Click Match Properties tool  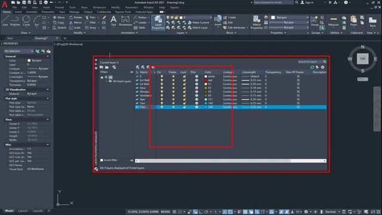(x=257, y=22)
